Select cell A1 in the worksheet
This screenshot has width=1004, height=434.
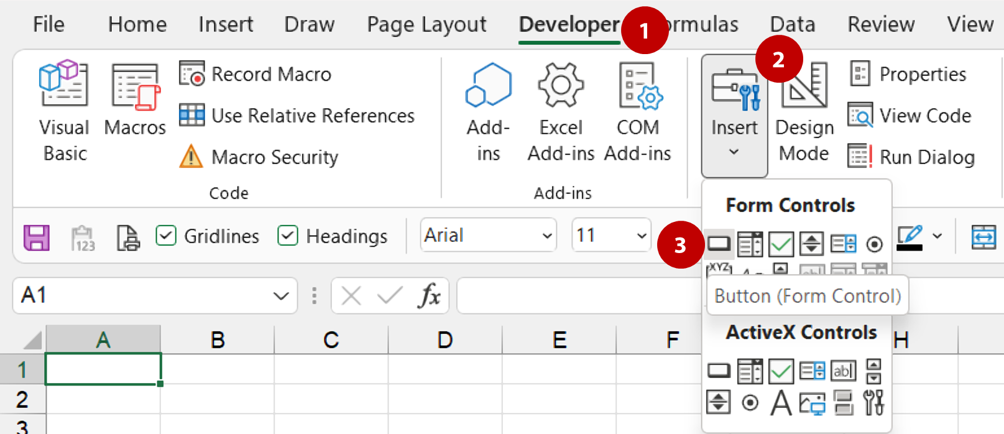click(103, 369)
